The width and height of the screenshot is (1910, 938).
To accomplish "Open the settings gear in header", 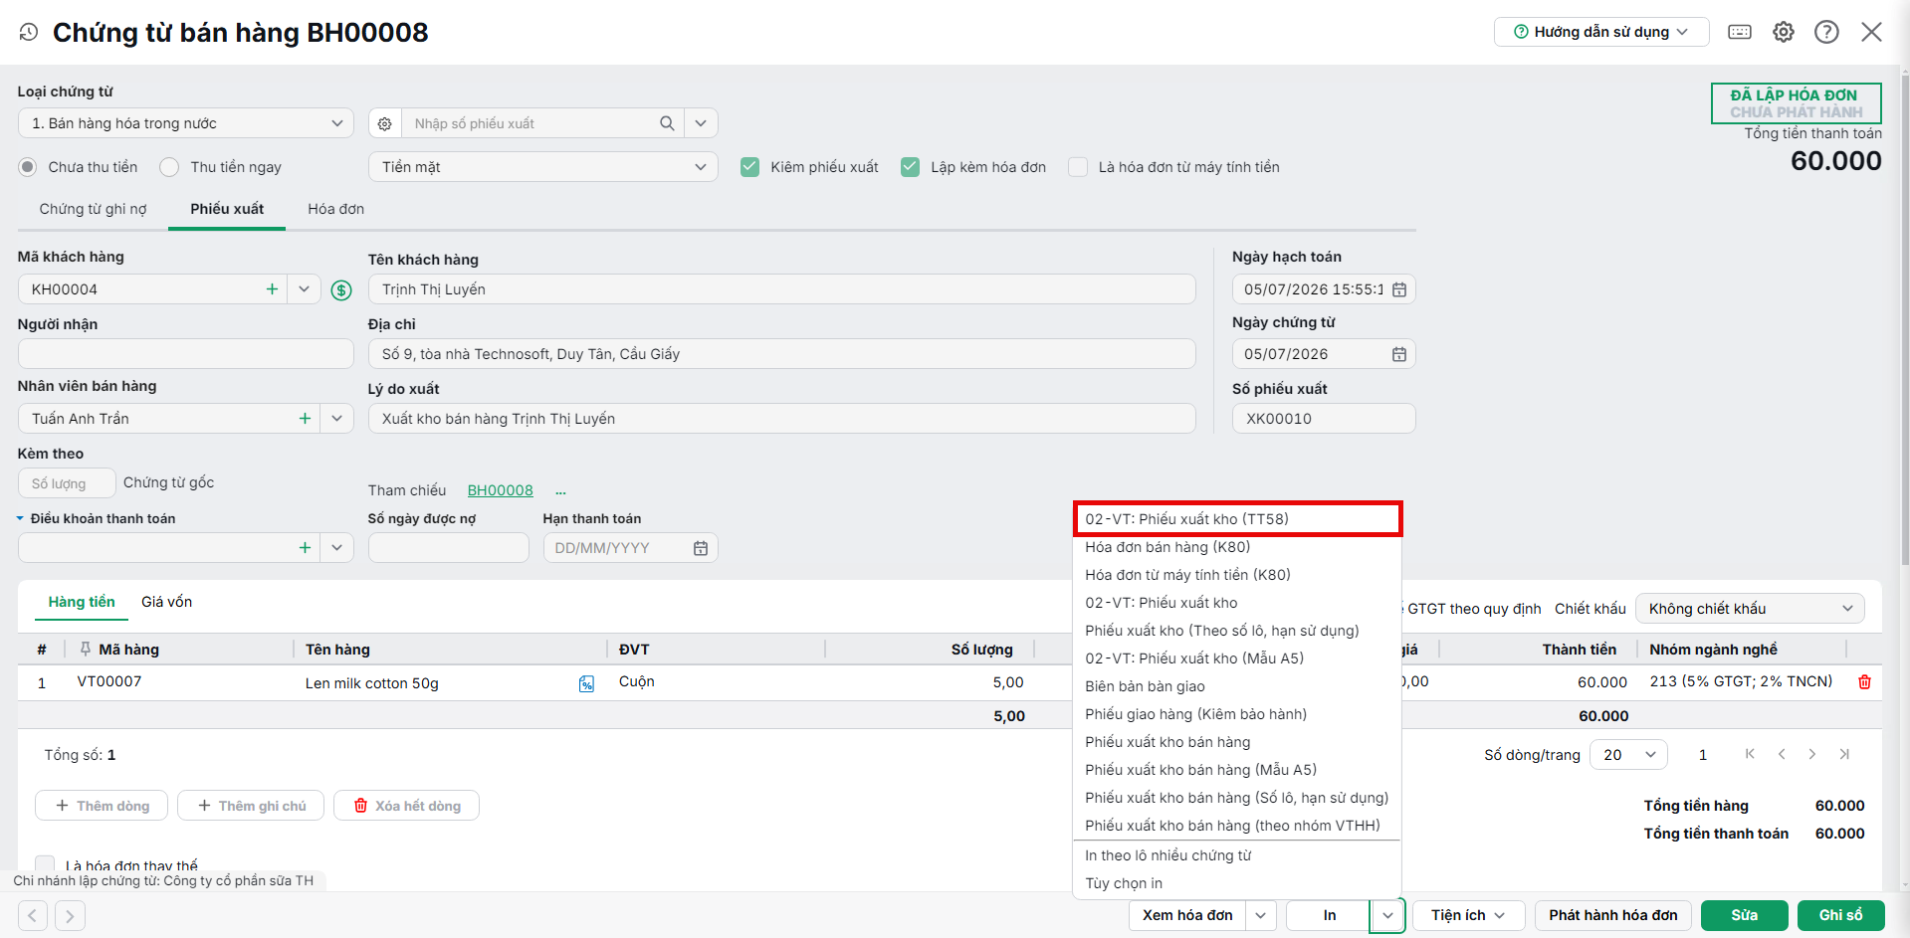I will coord(1784,32).
